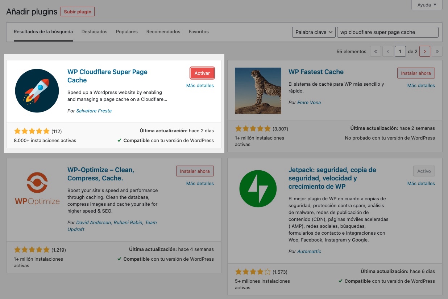The image size is (448, 299).
Task: Open author link Salvatore Fresta
Action: 94,111
